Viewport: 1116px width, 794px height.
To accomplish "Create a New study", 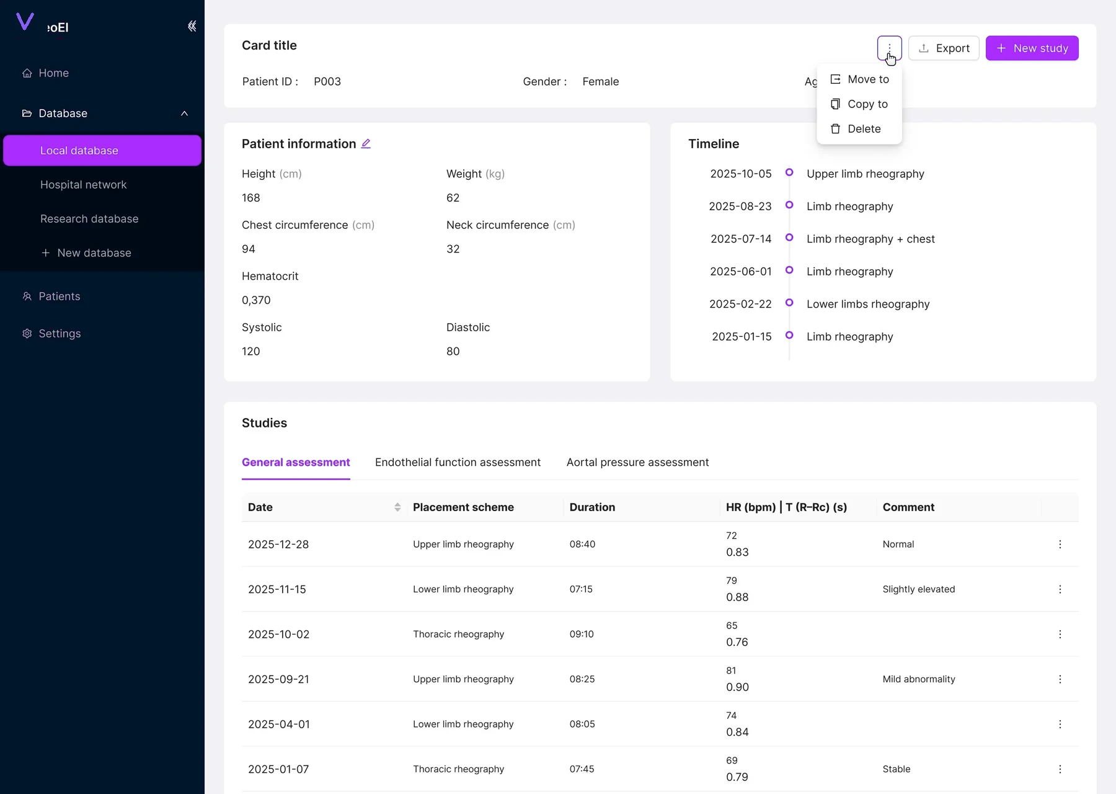I will point(1032,48).
